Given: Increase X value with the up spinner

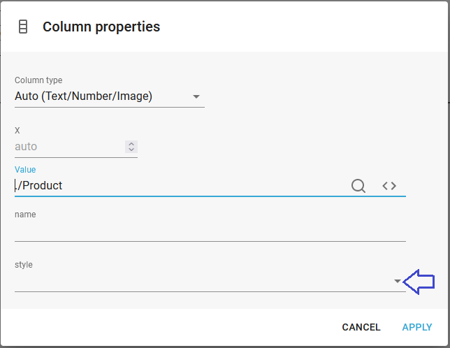Looking at the screenshot, I should pos(131,143).
